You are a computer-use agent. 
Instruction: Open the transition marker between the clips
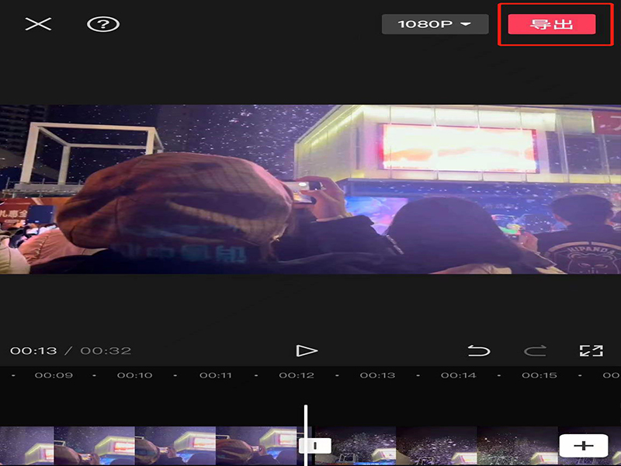tap(315, 446)
